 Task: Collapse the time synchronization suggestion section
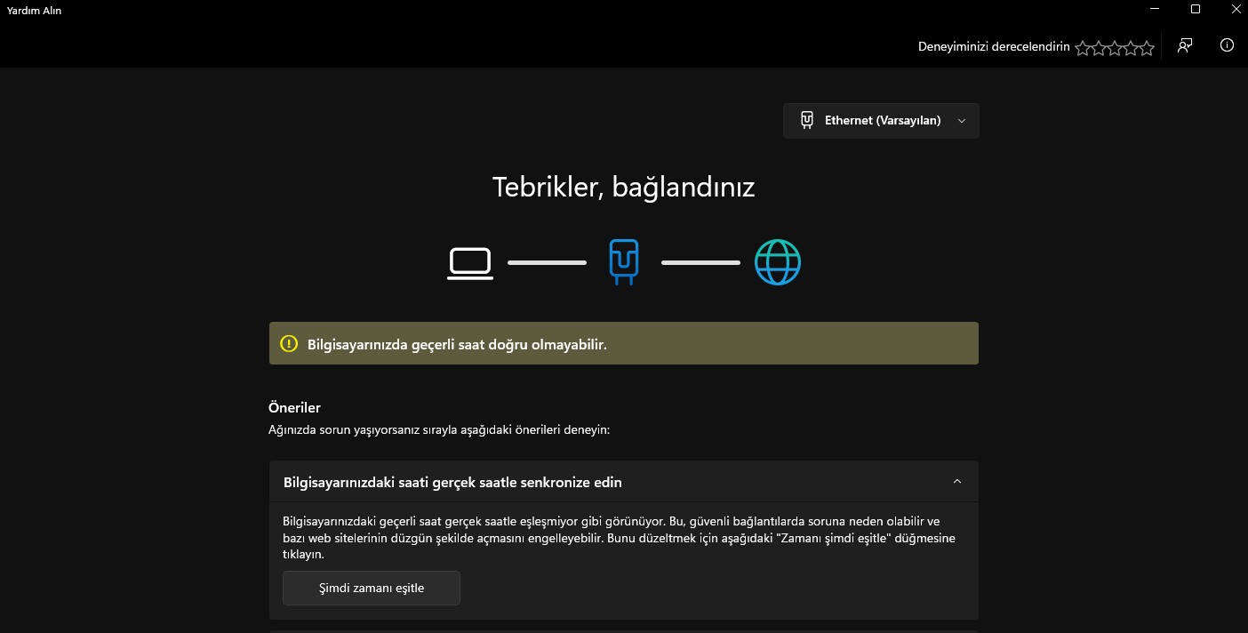click(x=956, y=481)
